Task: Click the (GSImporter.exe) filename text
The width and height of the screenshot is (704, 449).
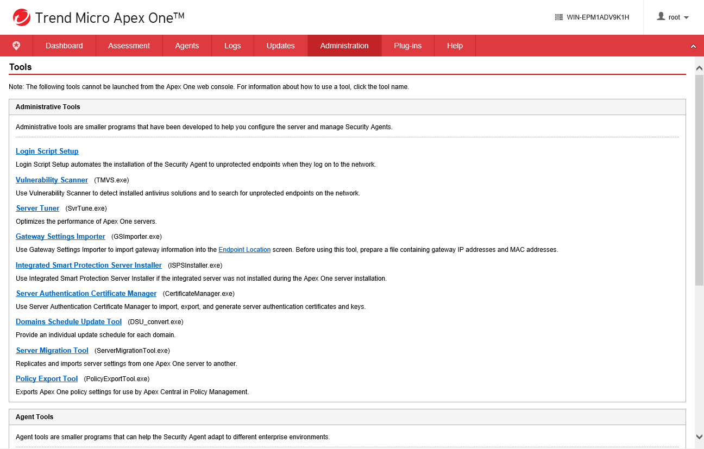Action: click(x=136, y=237)
